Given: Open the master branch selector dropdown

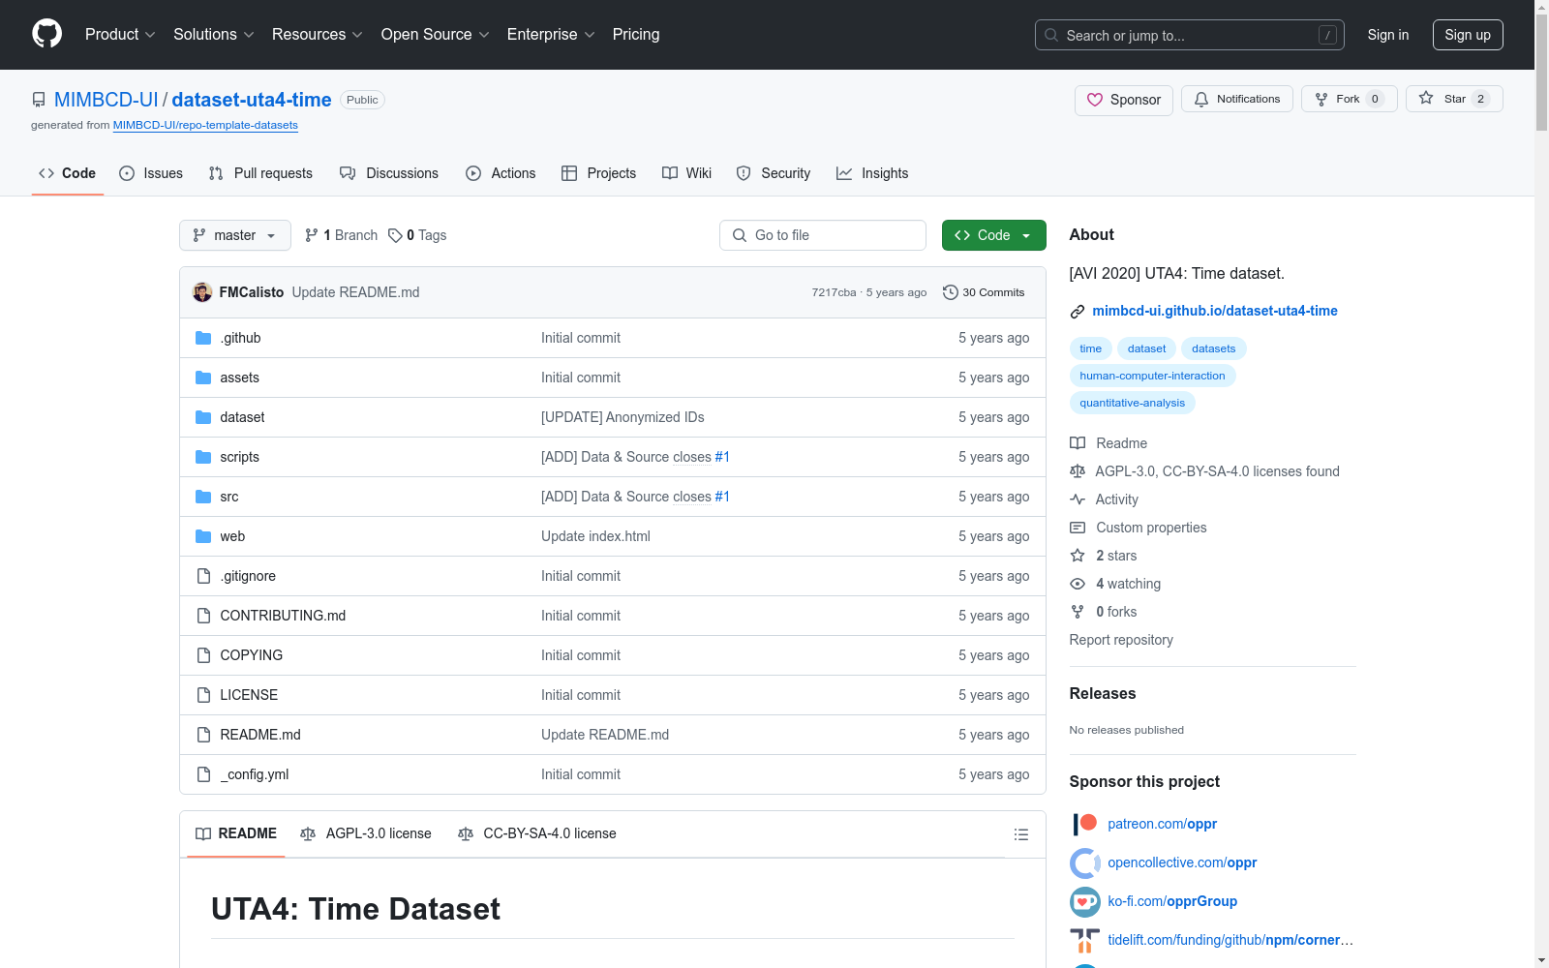Looking at the screenshot, I should [x=235, y=235].
